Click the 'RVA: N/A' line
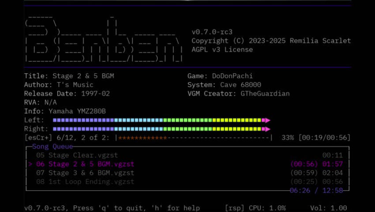Screen dimensions: 375x212 click(x=41, y=102)
